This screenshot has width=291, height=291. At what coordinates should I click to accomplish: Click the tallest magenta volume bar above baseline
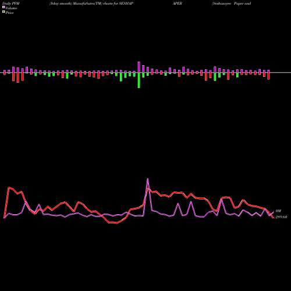click(139, 67)
